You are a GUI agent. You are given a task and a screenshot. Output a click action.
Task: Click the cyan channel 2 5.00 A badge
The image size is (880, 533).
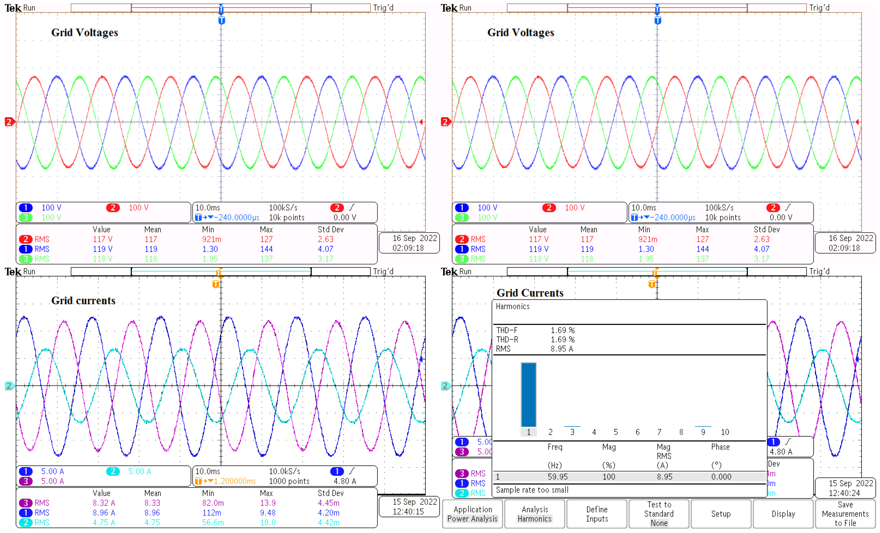[x=113, y=471]
